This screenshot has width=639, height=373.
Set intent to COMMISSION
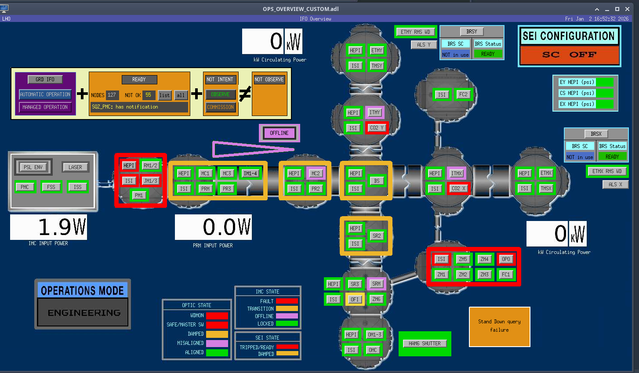[x=220, y=107]
